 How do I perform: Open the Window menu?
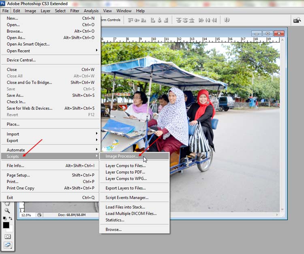[x=124, y=11]
